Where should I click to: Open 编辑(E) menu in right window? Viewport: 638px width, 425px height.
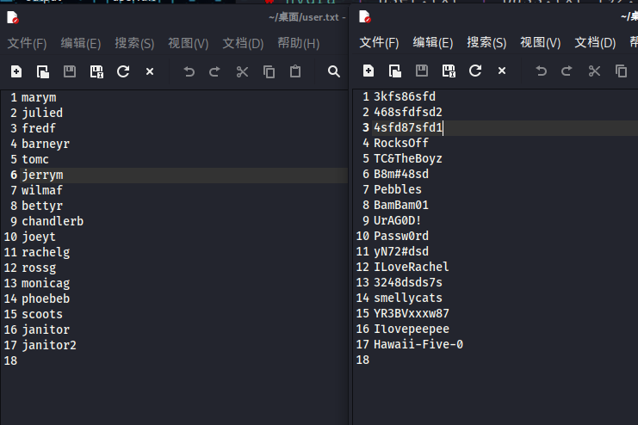pyautogui.click(x=432, y=43)
